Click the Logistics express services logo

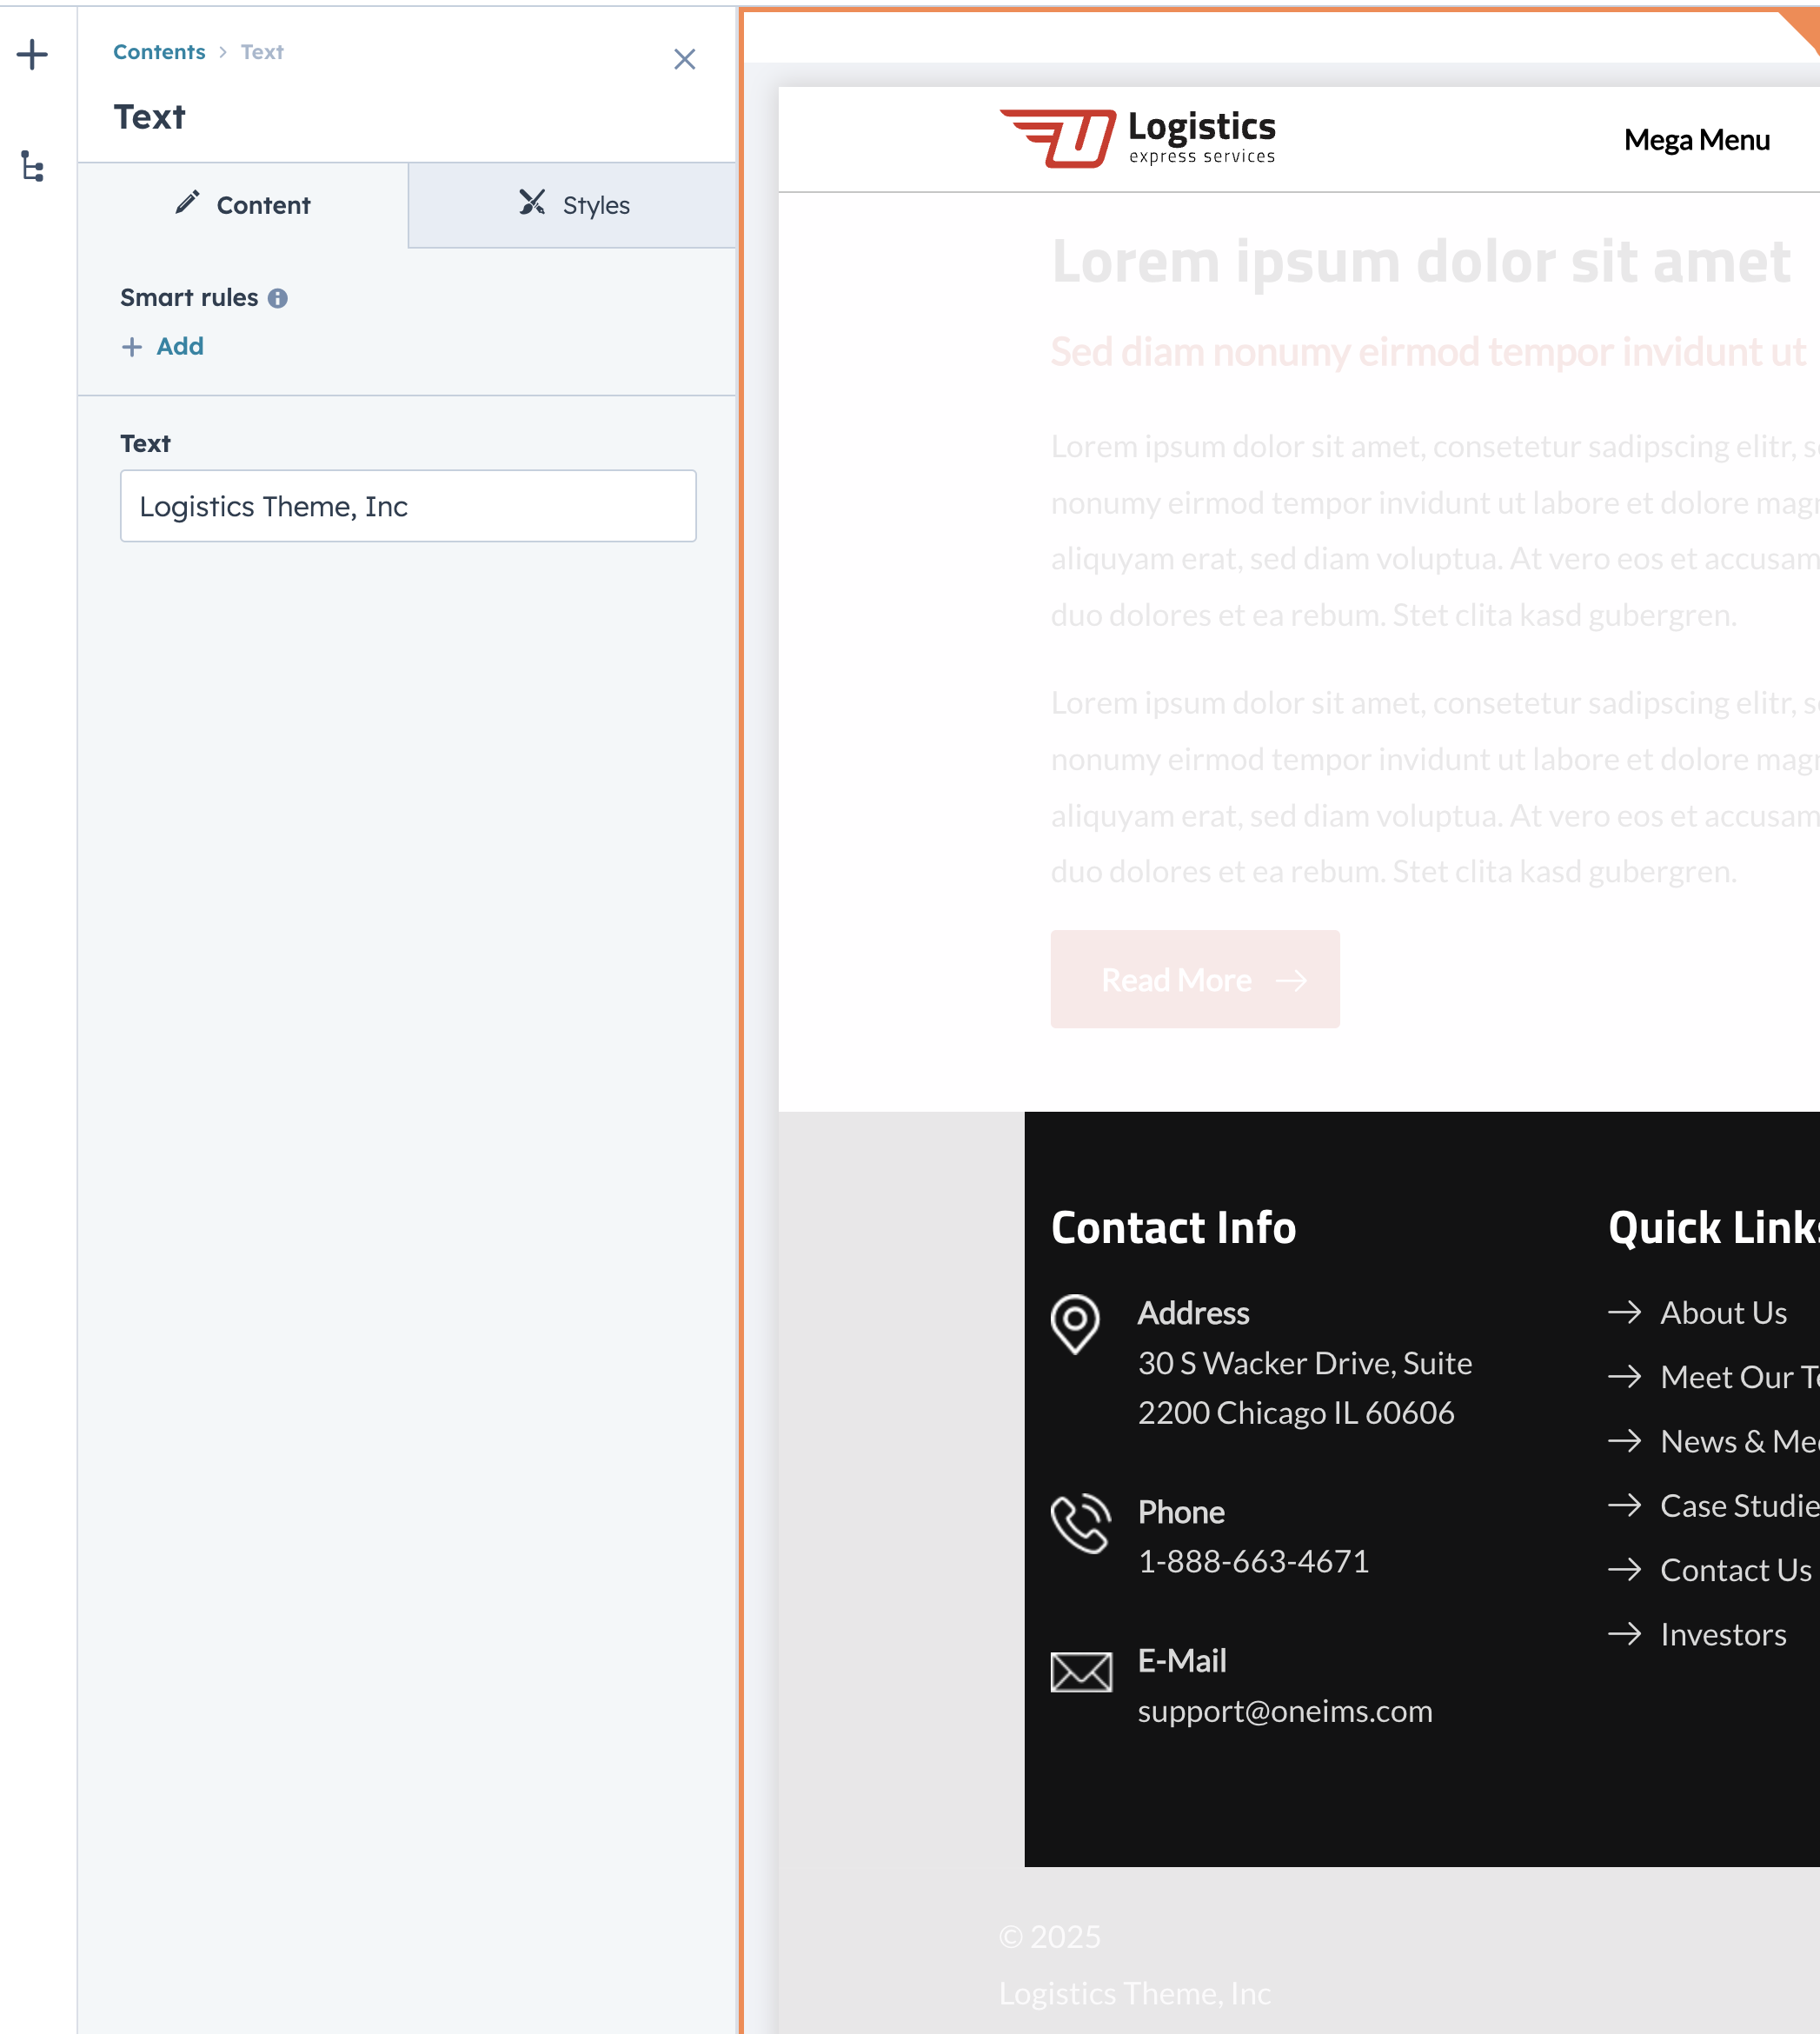pyautogui.click(x=1138, y=138)
